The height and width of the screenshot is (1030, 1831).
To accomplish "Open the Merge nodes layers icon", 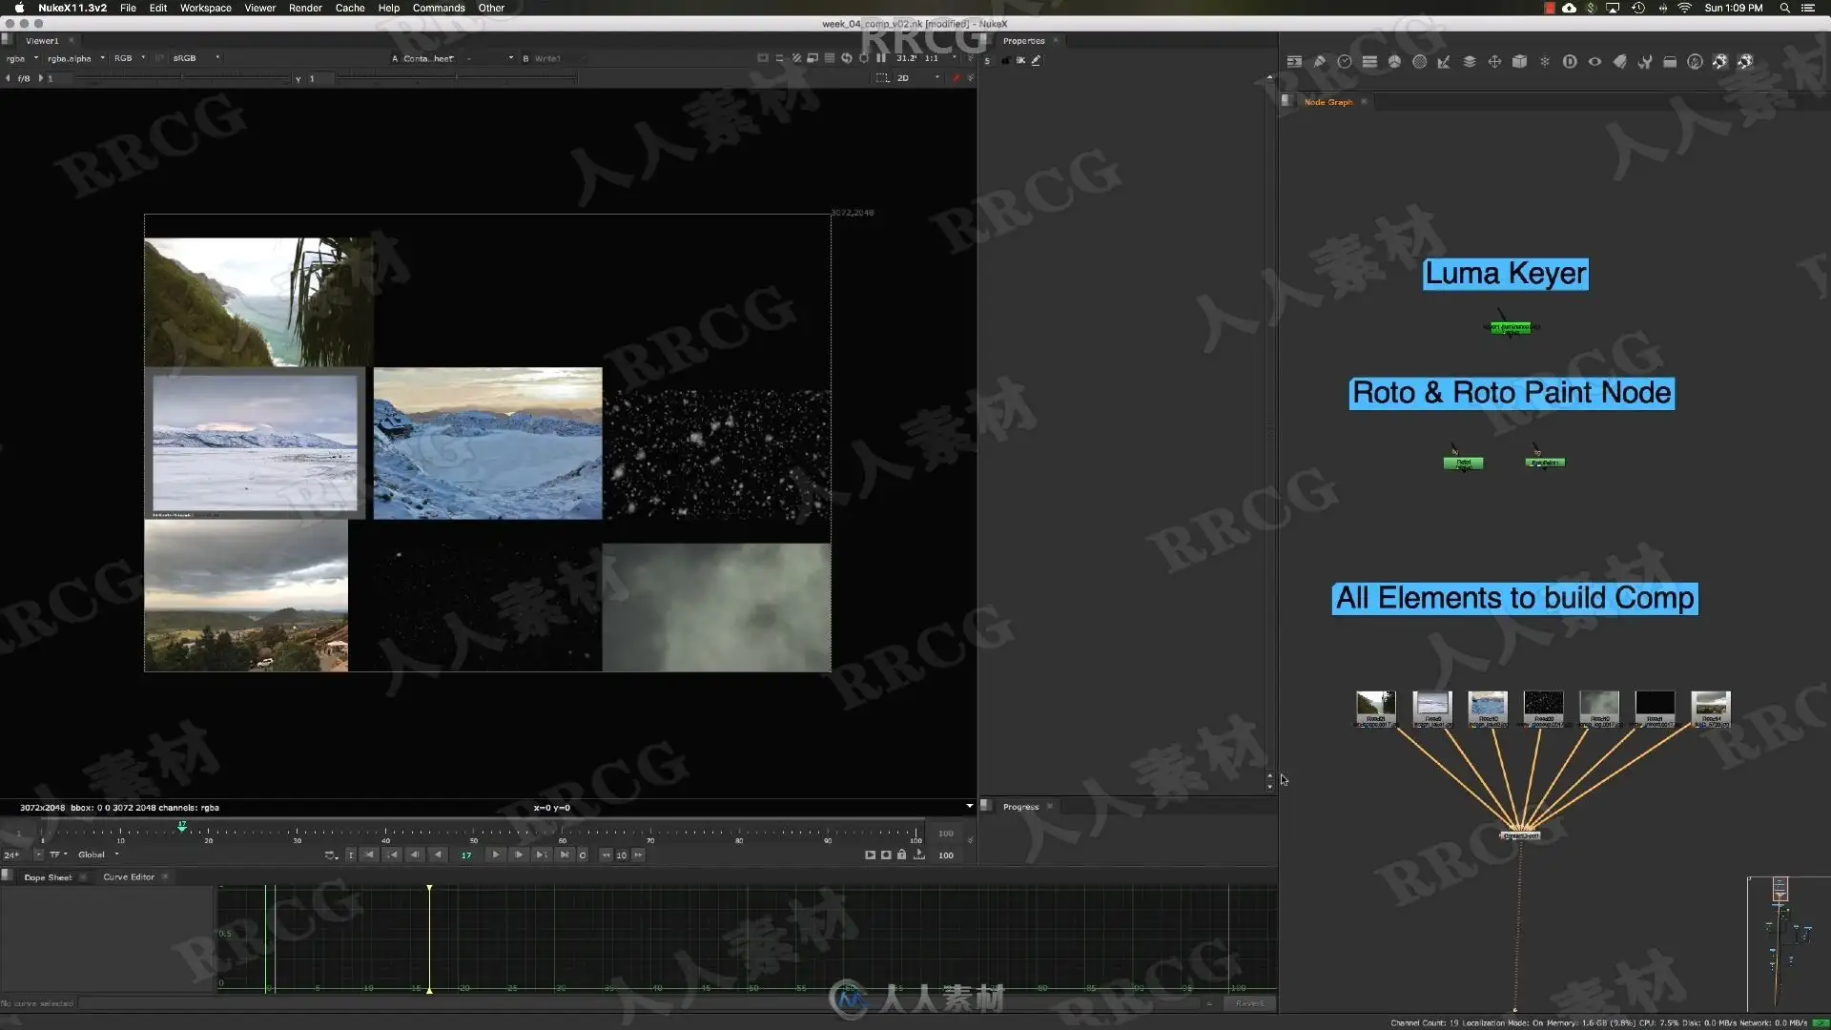I will (1470, 61).
